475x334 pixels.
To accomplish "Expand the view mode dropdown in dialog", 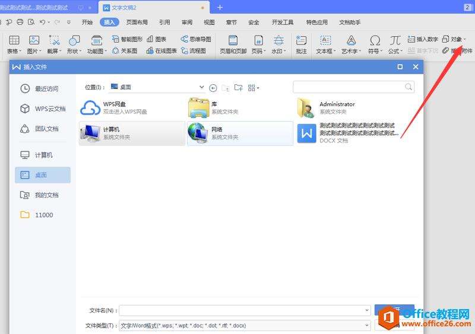I will (x=254, y=87).
